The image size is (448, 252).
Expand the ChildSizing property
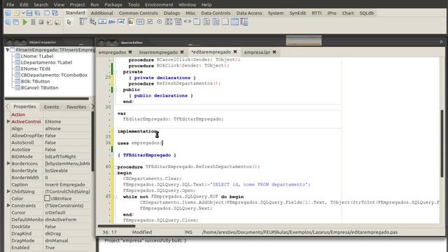click(8, 191)
